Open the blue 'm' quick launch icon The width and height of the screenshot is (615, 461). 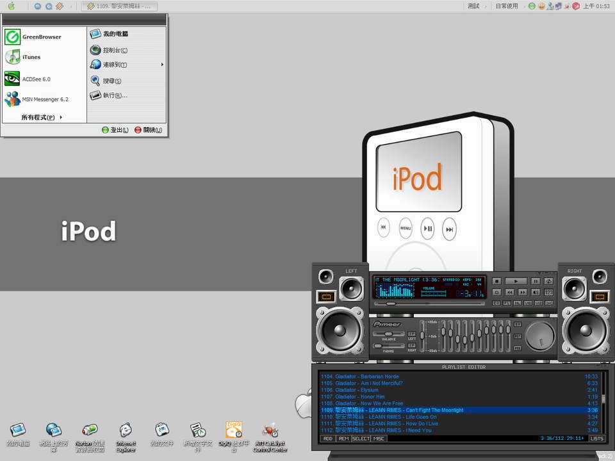tap(38, 6)
